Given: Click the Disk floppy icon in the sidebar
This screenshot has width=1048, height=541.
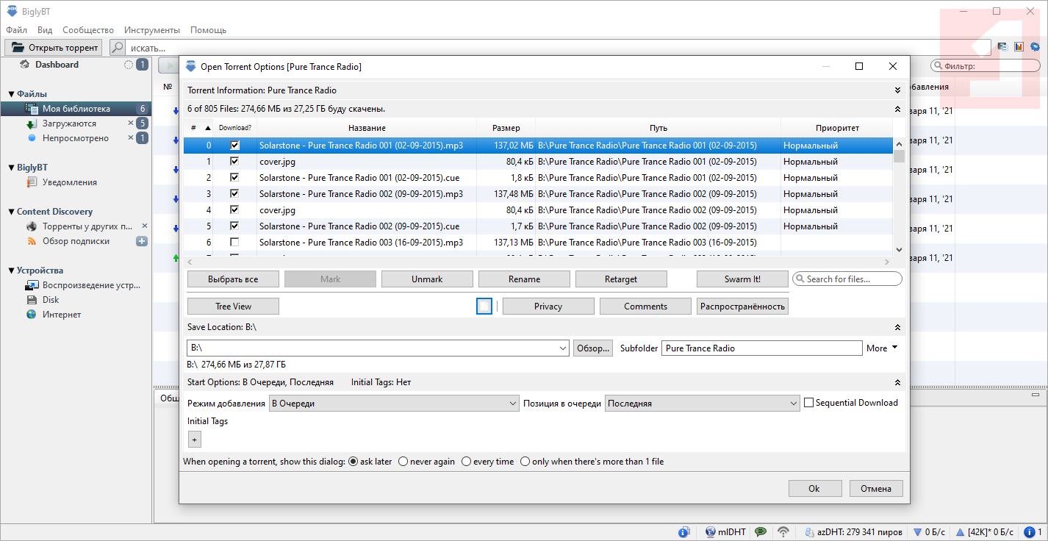Looking at the screenshot, I should pyautogui.click(x=32, y=300).
